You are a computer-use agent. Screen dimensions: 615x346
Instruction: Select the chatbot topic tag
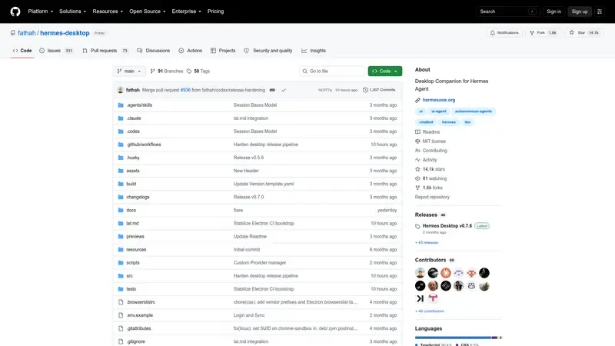coord(426,122)
